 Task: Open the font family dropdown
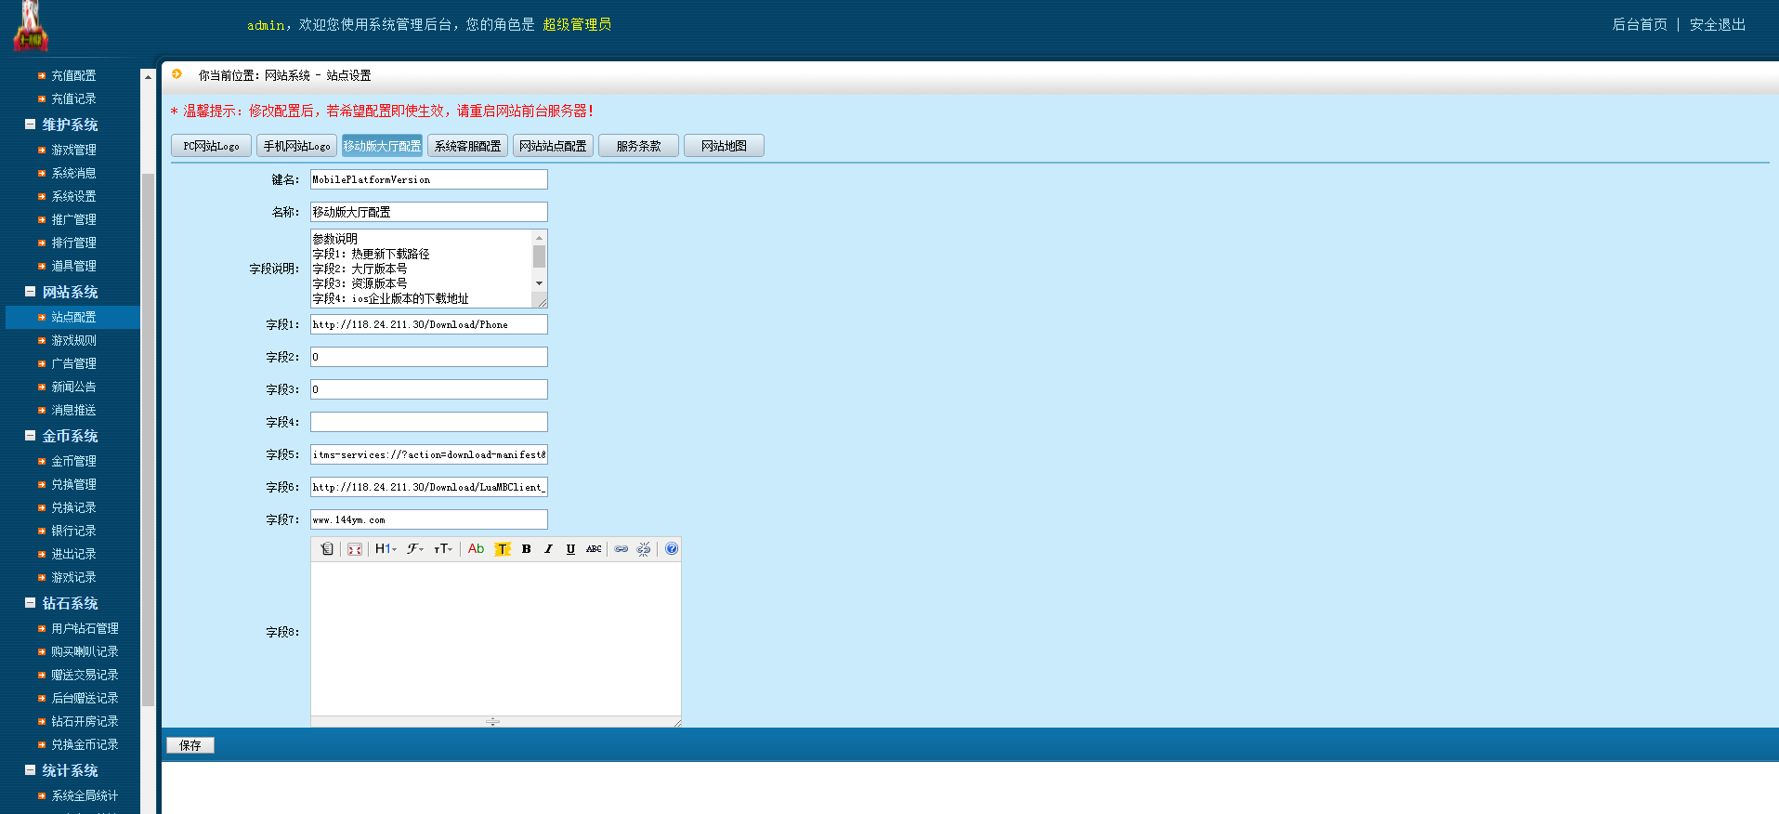415,549
